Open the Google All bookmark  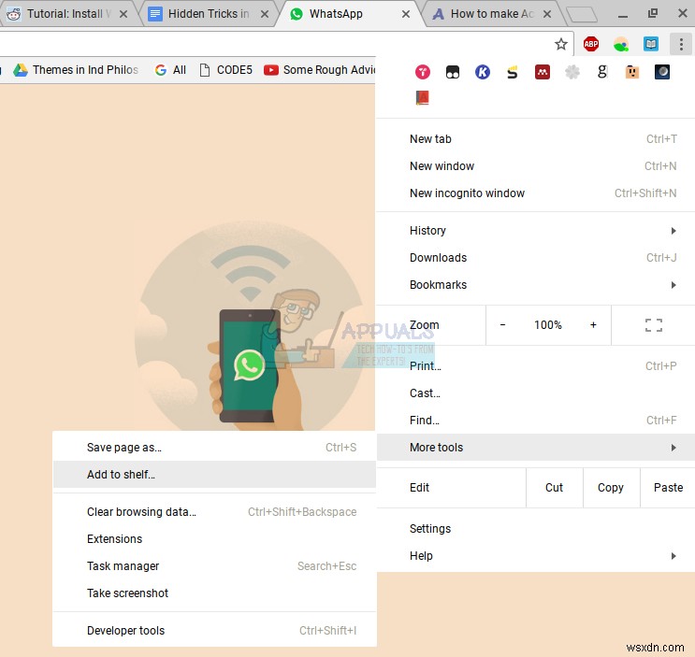coord(170,70)
